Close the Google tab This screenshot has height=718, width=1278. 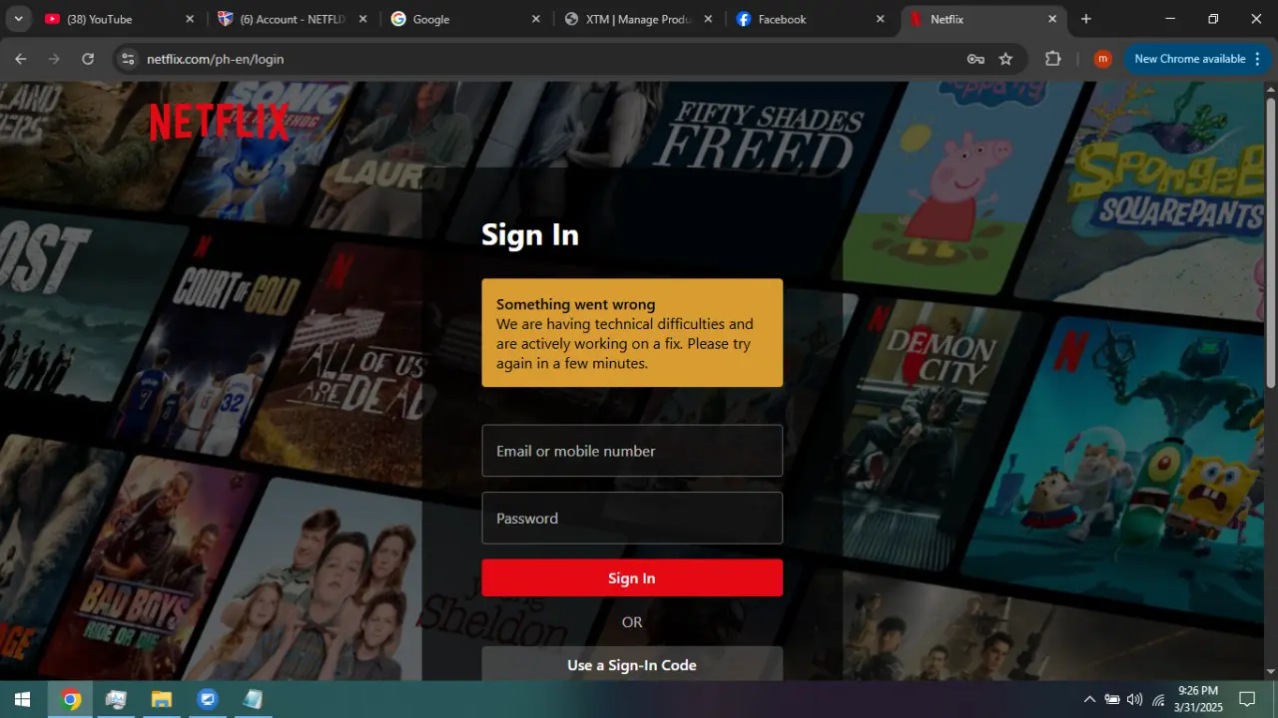point(535,19)
